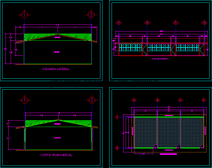Select grid bubble 2 in Corte Transversal view
This screenshot has height=168, width=212.
[x=92, y=100]
